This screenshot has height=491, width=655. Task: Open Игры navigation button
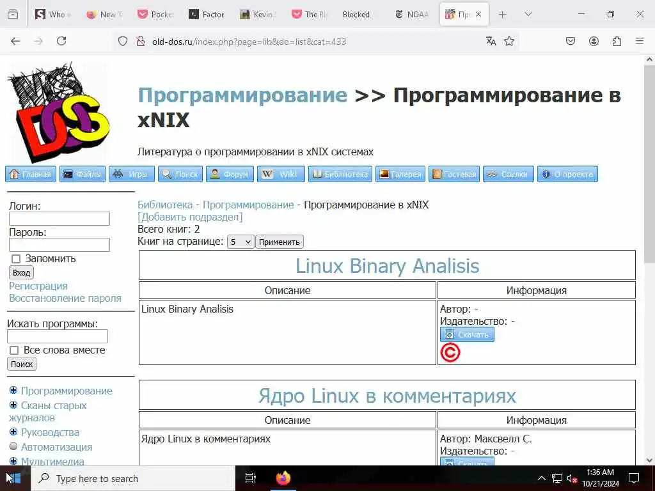(132, 174)
